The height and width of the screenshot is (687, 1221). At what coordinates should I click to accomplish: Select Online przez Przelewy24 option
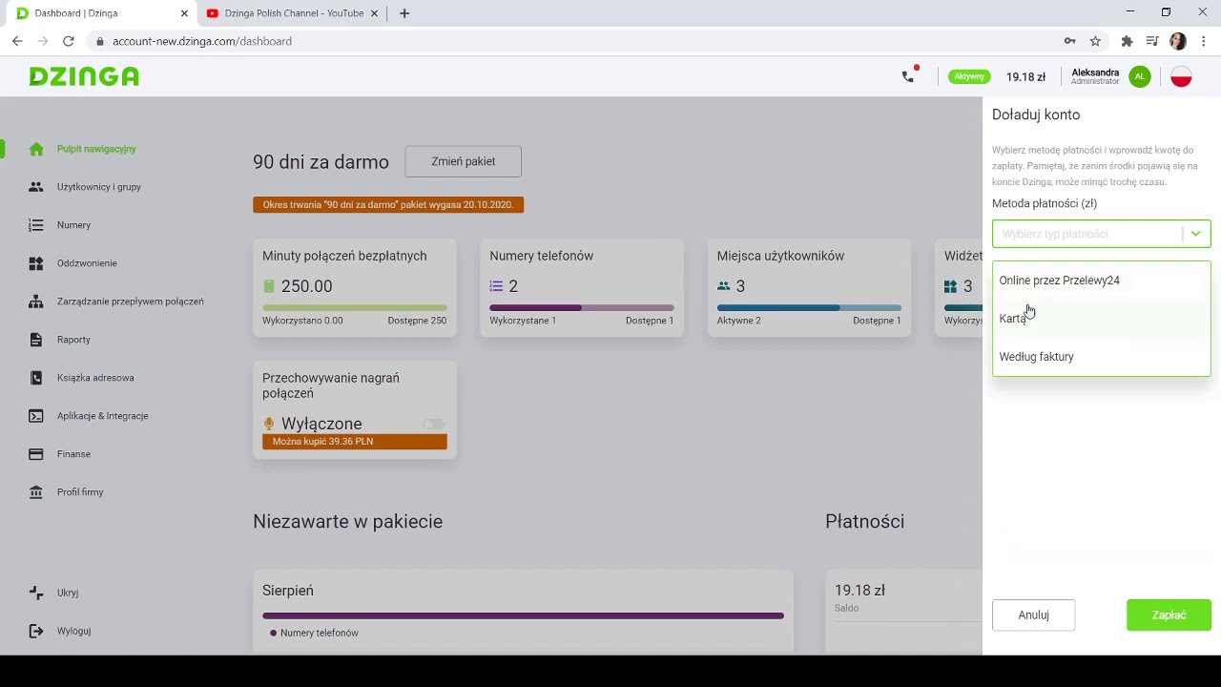(x=1102, y=281)
